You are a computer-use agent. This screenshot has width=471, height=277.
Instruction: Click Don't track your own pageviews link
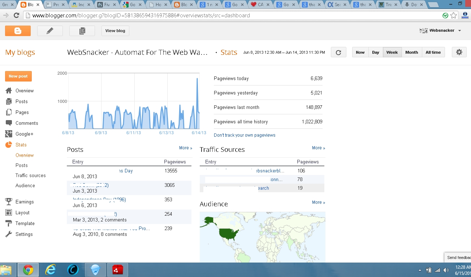245,135
